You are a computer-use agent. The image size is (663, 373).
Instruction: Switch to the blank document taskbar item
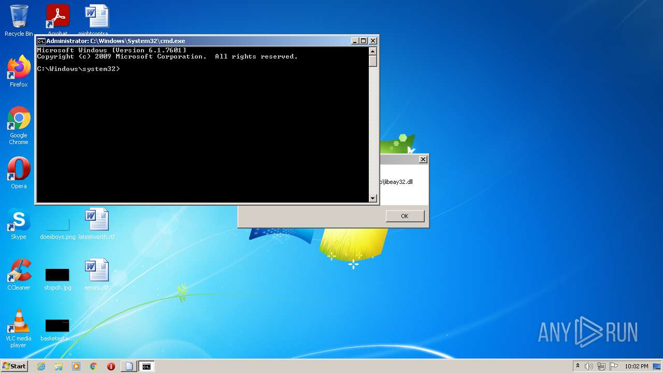pos(129,366)
